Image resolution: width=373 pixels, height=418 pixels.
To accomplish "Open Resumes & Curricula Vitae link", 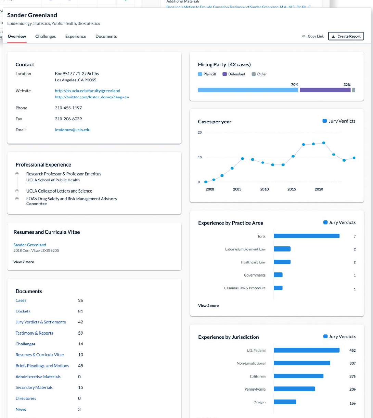I will (40, 355).
